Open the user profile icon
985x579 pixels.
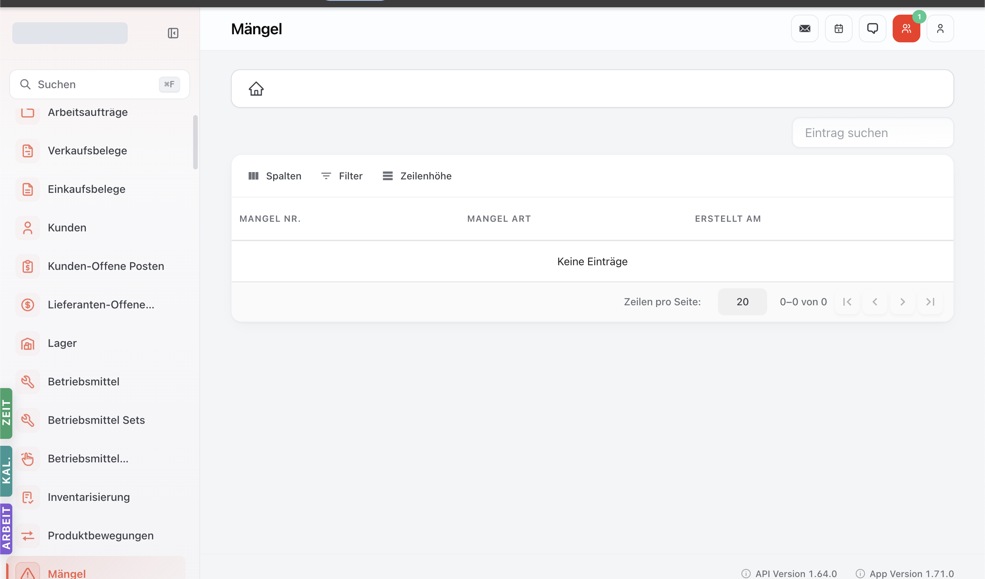coord(940,28)
